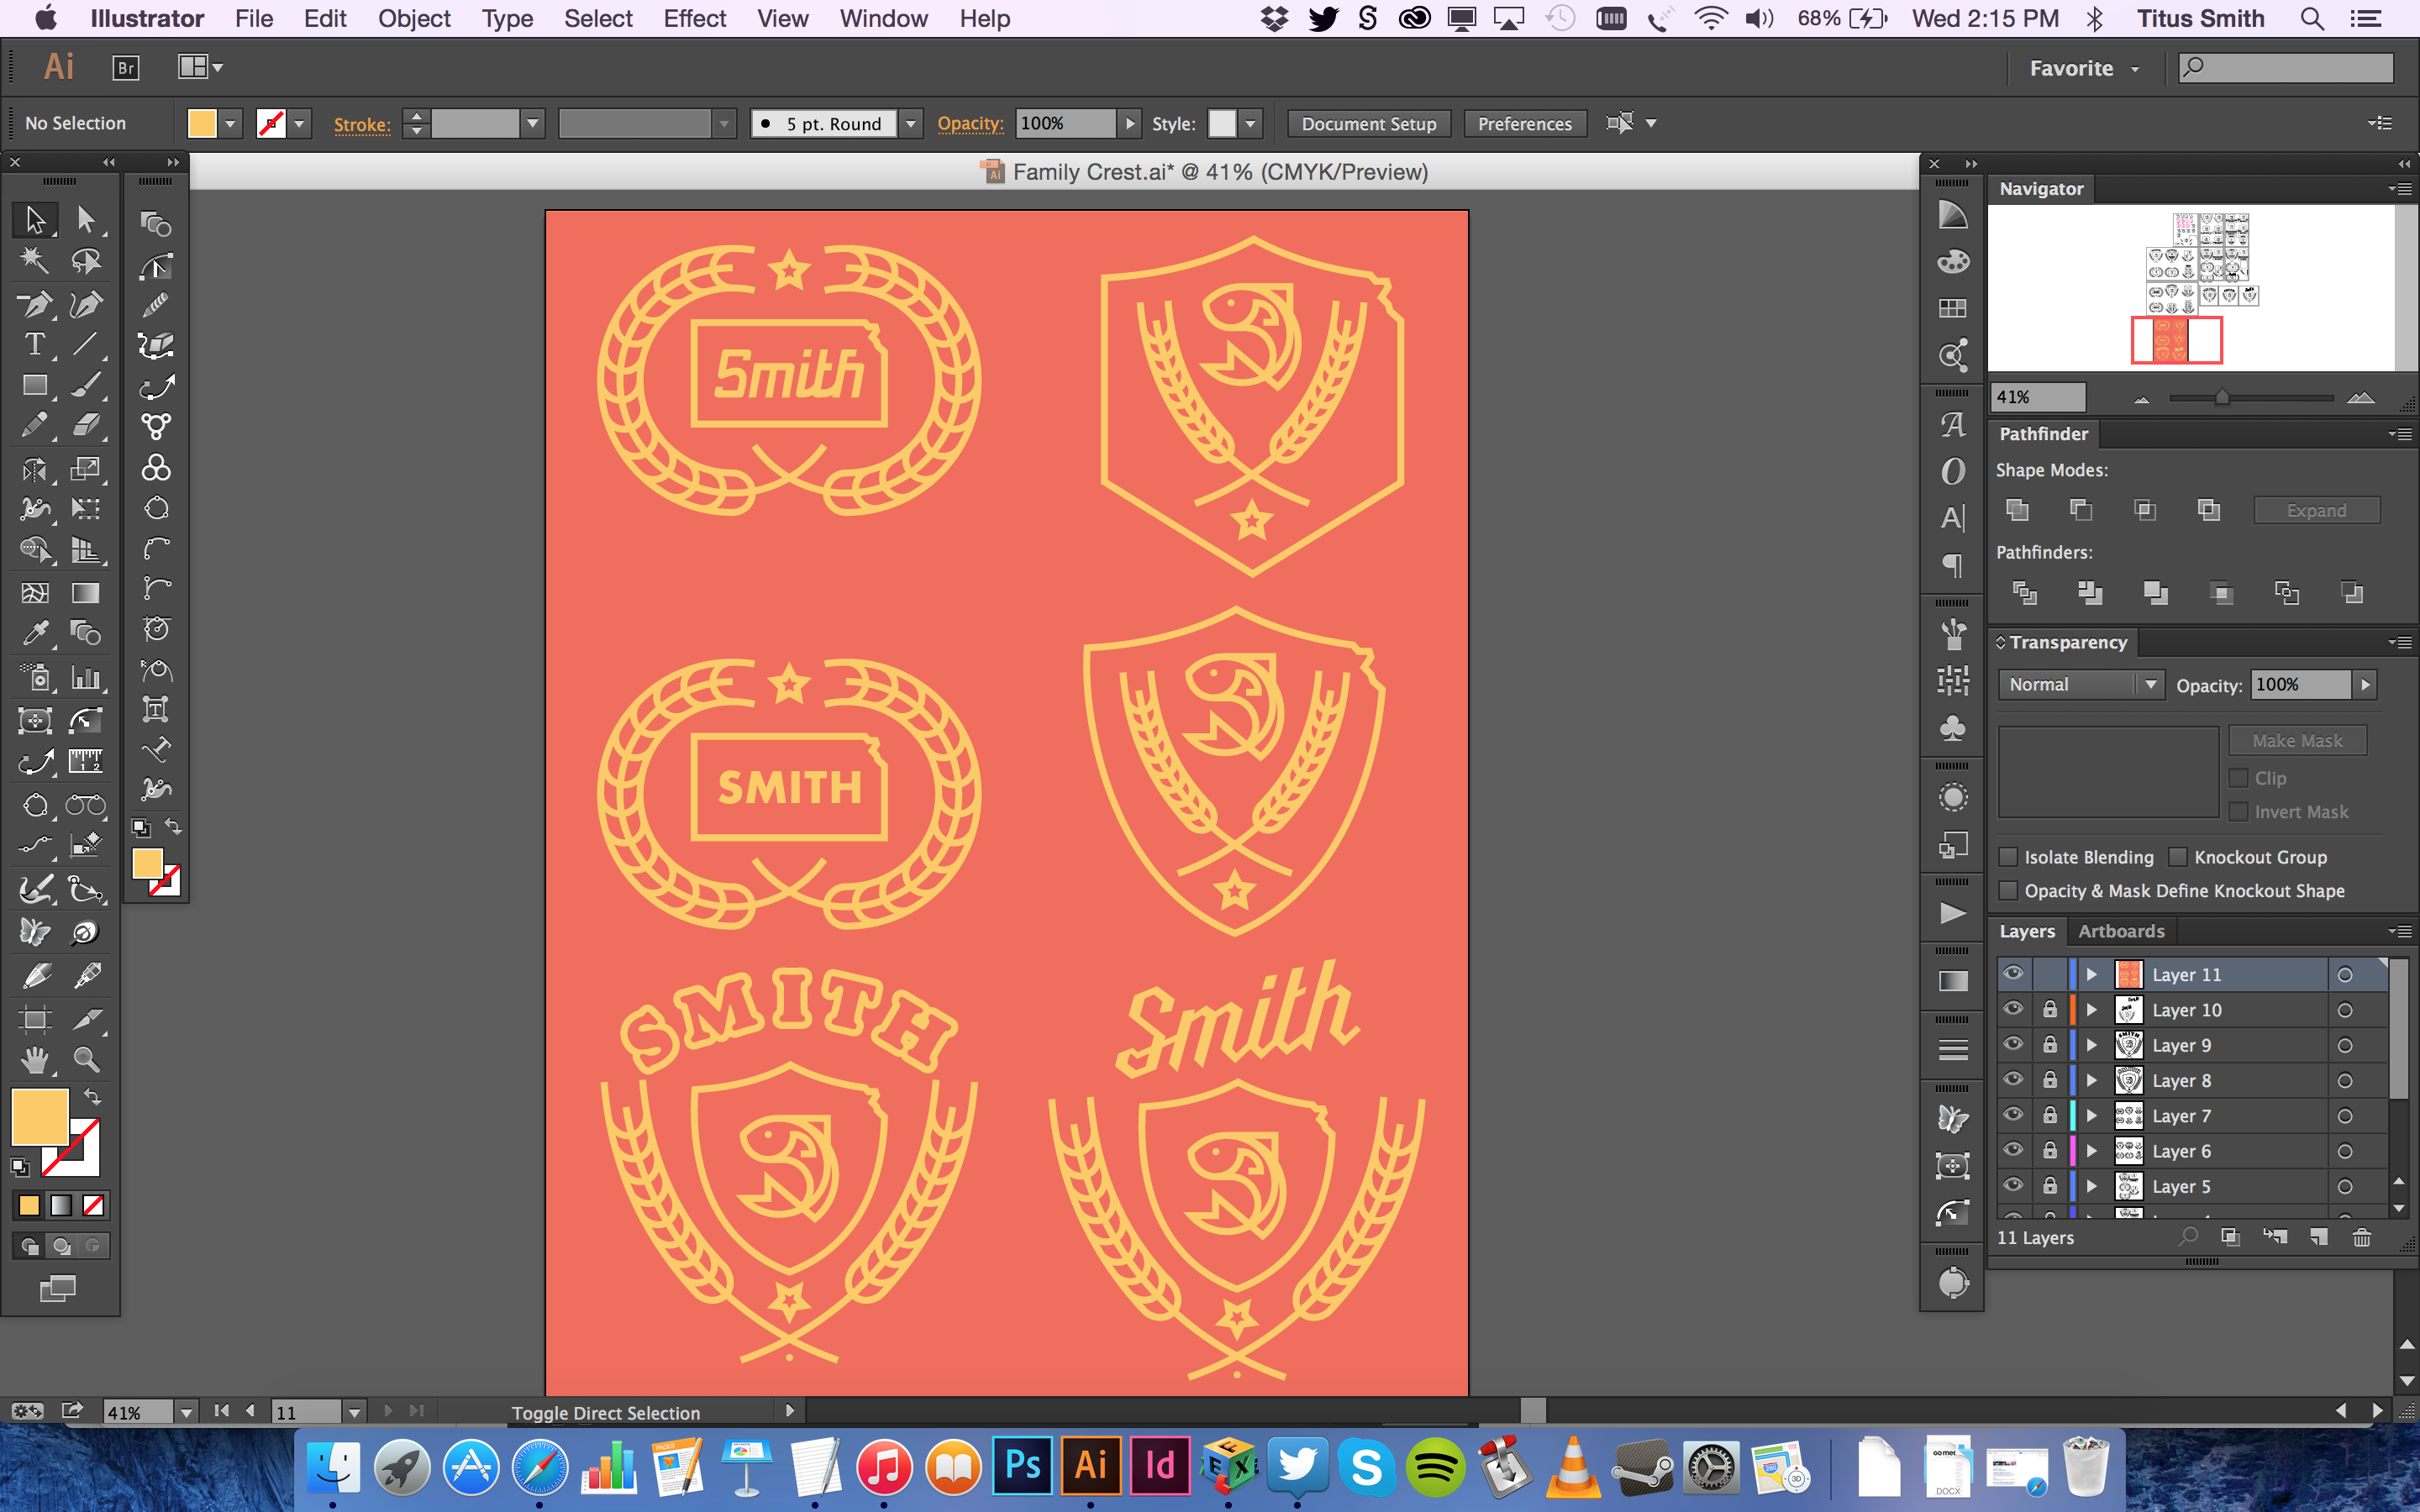Select the Pen tool
This screenshot has height=1512, width=2420.
point(35,303)
